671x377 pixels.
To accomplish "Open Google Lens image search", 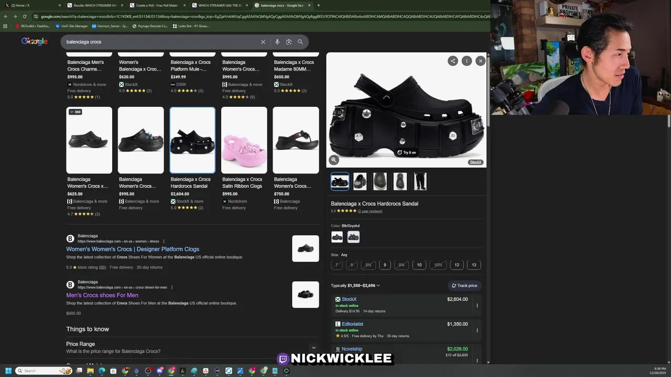I will [x=289, y=42].
